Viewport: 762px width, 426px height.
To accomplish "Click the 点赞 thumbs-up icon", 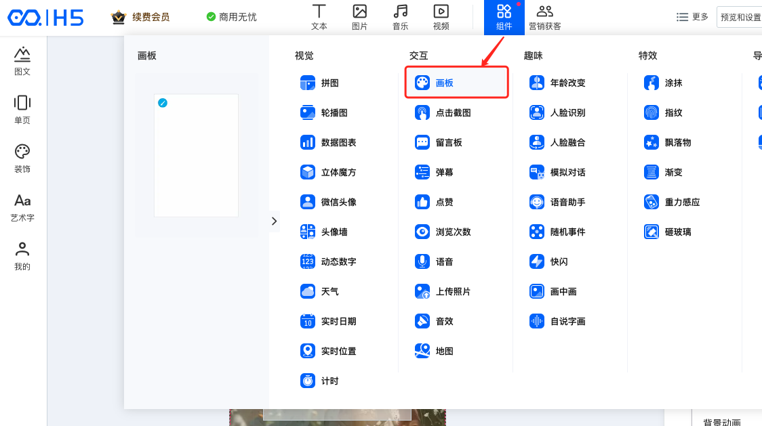I will pos(422,202).
